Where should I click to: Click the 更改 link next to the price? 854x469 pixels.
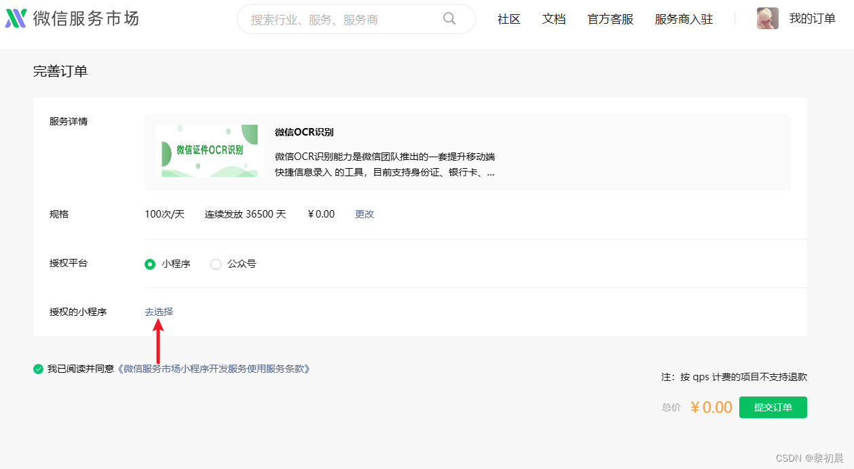coord(365,214)
